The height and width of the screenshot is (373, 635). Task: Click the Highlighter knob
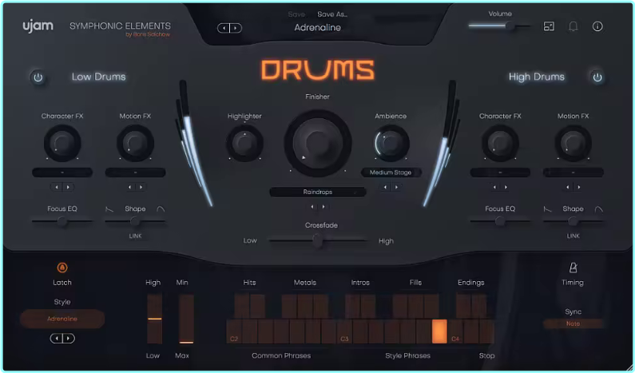point(244,143)
